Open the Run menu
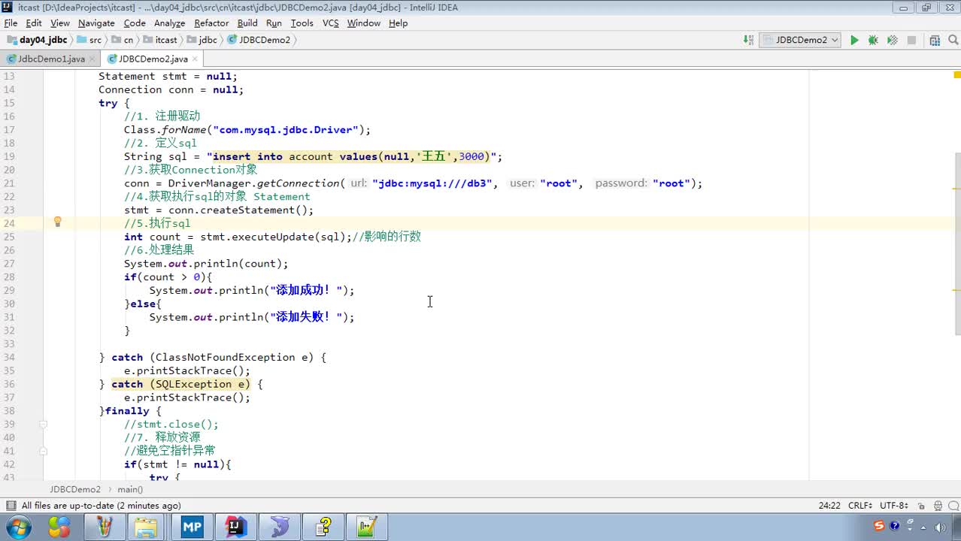Image resolution: width=961 pixels, height=541 pixels. 274,23
